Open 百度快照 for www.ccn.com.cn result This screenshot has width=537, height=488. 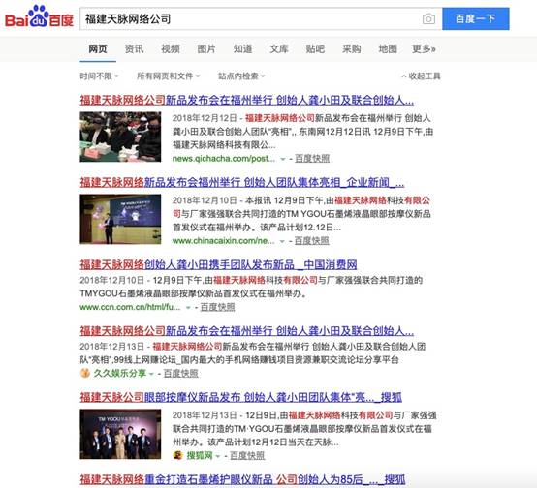217,307
